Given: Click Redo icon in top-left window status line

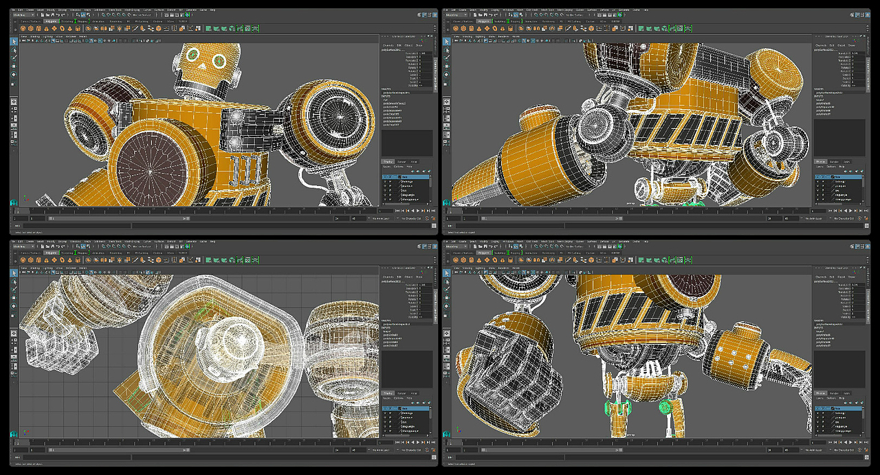Looking at the screenshot, I should [x=63, y=14].
